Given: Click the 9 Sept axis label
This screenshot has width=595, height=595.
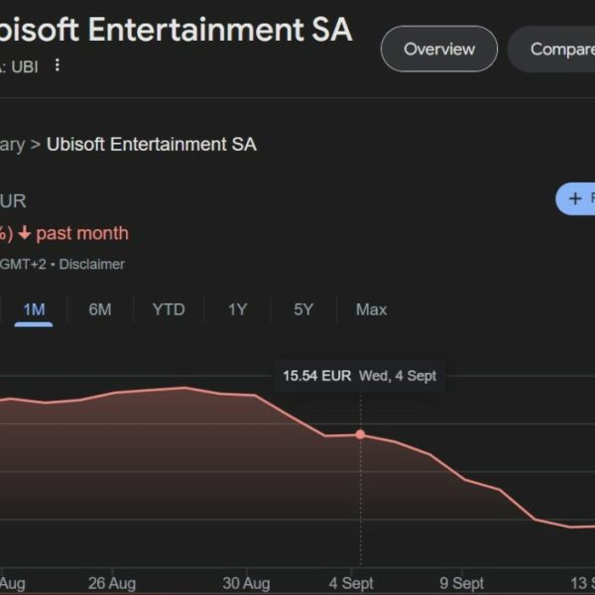Looking at the screenshot, I should (x=462, y=583).
